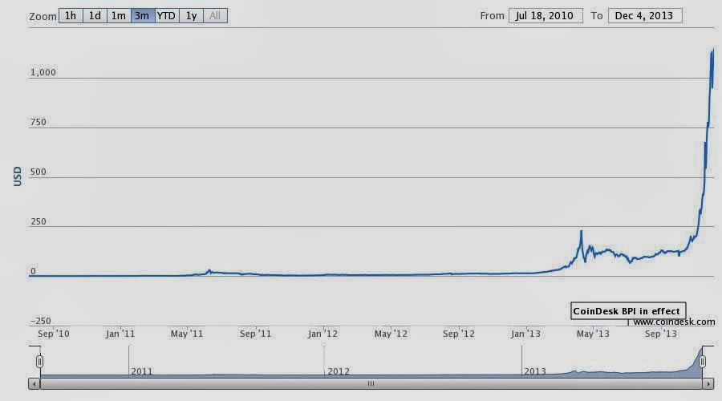Viewport: 722px width, 401px height.
Task: Click the navigator left scroll arrow
Action: point(34,383)
